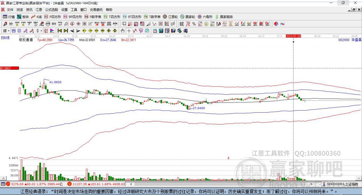Viewport: 362px width, 195px height.
Task: Click the blue infinity icon
Action: [x=282, y=24]
